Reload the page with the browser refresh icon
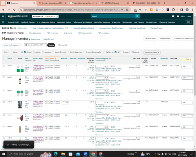The width and height of the screenshot is (196, 157). click(x=15, y=9)
